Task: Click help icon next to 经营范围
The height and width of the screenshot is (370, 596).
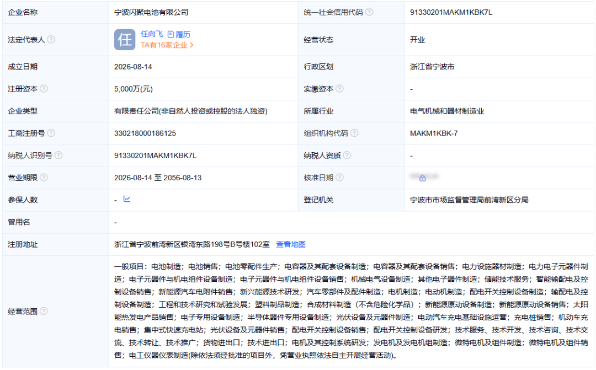Action: pyautogui.click(x=44, y=311)
